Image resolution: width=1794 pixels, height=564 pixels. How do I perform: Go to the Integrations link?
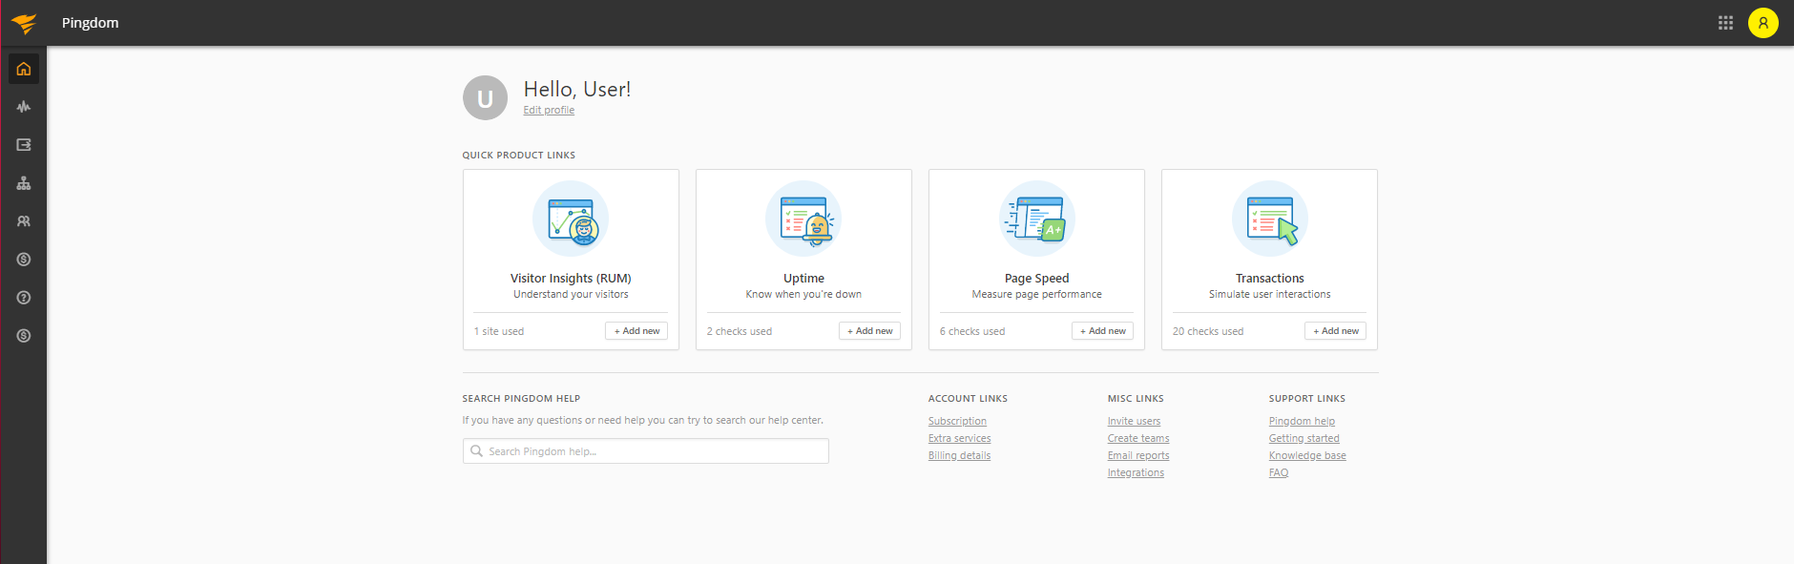coord(1136,472)
